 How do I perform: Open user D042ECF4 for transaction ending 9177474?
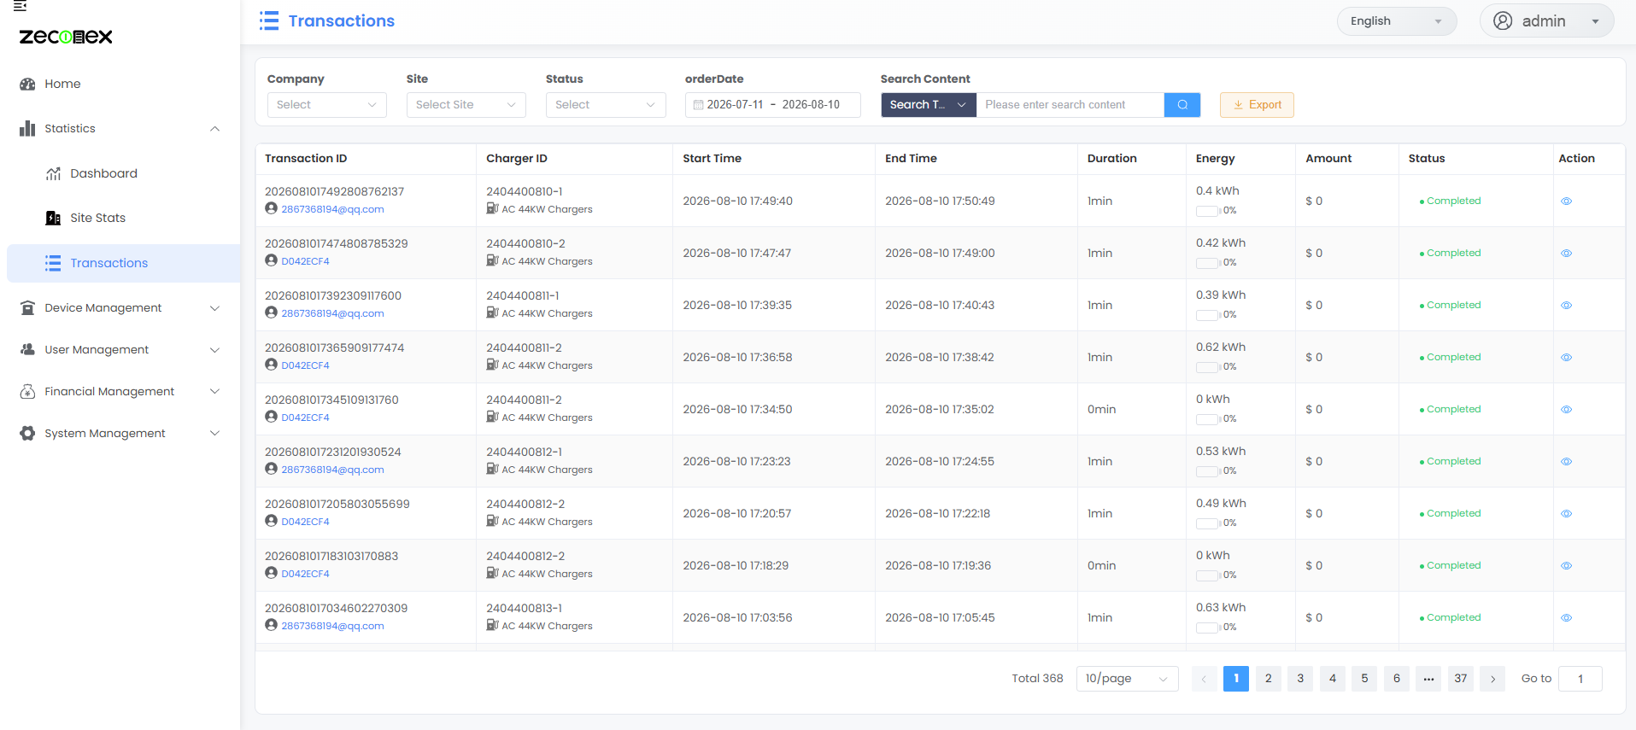coord(305,365)
